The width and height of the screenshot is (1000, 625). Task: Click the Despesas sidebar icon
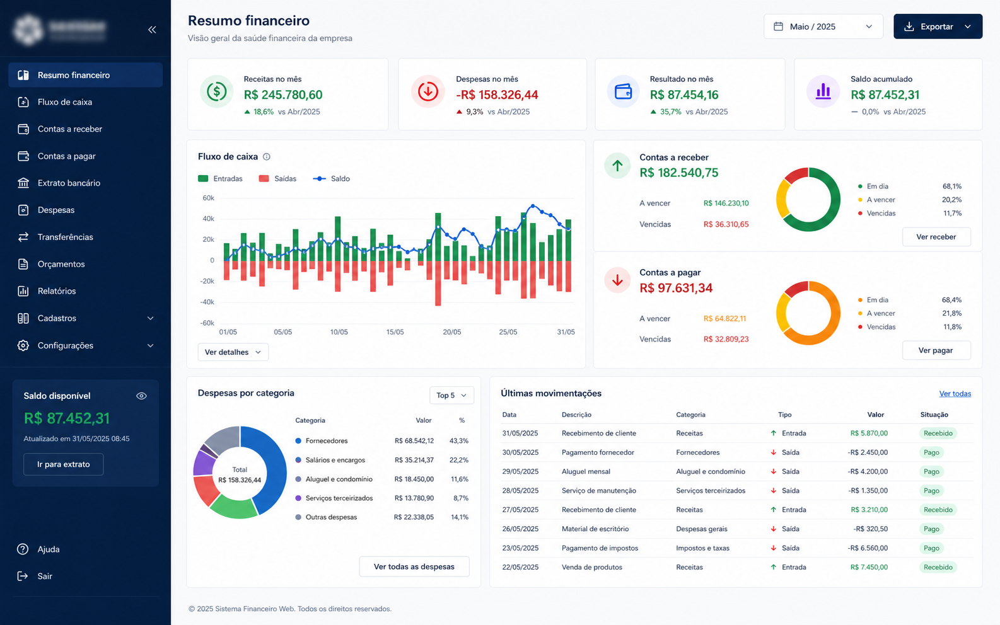pyautogui.click(x=23, y=210)
